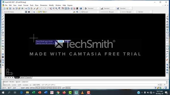This screenshot has height=95, width=170.
Task: Open the File menu
Action: tap(6, 5)
